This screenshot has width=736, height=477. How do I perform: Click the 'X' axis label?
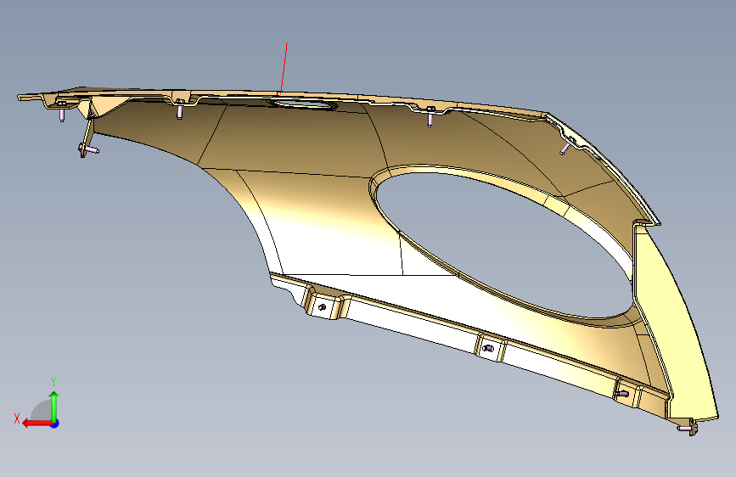pos(17,418)
